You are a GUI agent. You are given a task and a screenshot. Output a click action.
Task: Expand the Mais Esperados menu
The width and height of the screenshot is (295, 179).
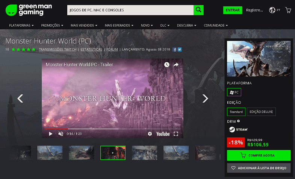(119, 26)
